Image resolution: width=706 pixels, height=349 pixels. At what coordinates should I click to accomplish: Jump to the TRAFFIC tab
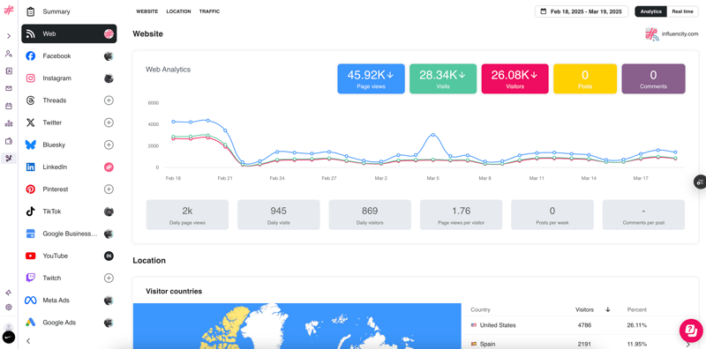coord(209,11)
